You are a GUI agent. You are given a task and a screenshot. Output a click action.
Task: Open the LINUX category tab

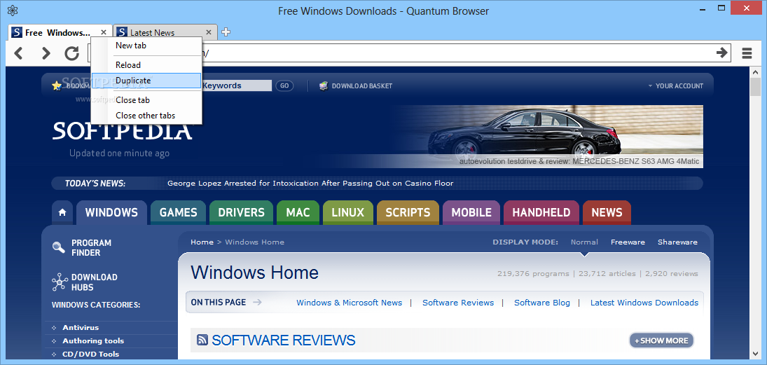(x=348, y=212)
